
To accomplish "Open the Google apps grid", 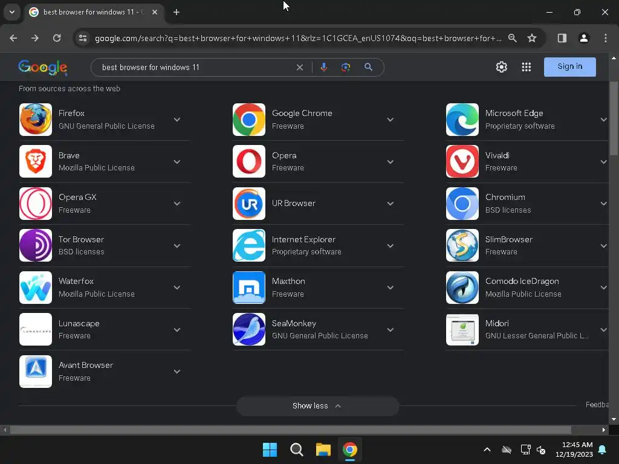I will tap(527, 67).
